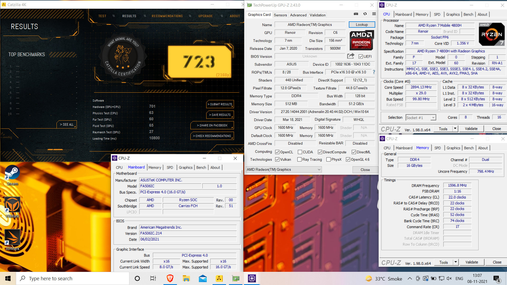Click the volume muted tray icon
The height and width of the screenshot is (285, 507).
(x=449, y=278)
